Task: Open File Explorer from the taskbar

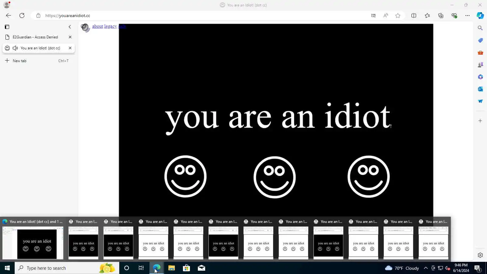Action: point(172,268)
